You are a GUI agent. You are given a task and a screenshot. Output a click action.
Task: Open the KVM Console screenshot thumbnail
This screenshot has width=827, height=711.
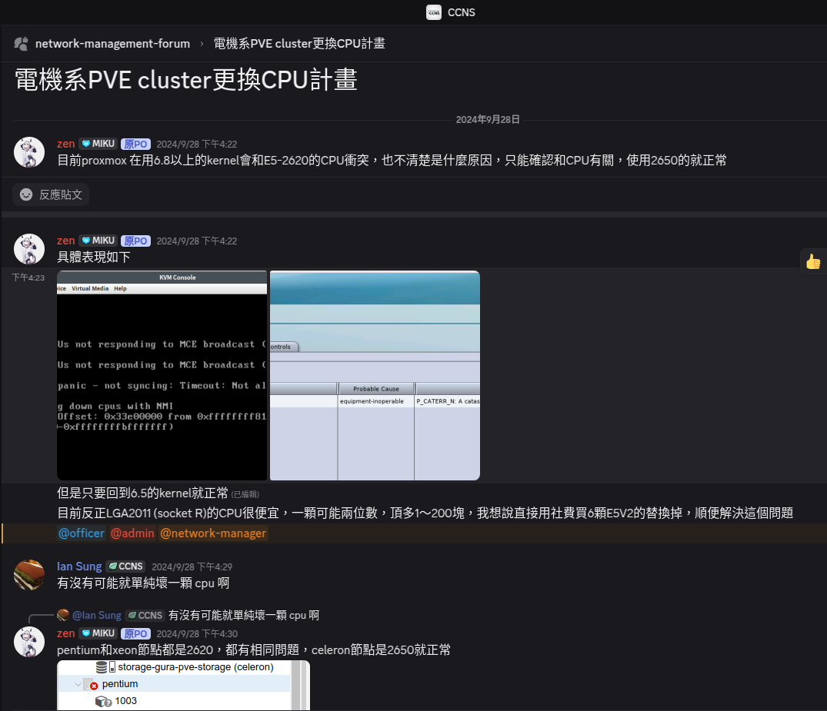pos(162,375)
